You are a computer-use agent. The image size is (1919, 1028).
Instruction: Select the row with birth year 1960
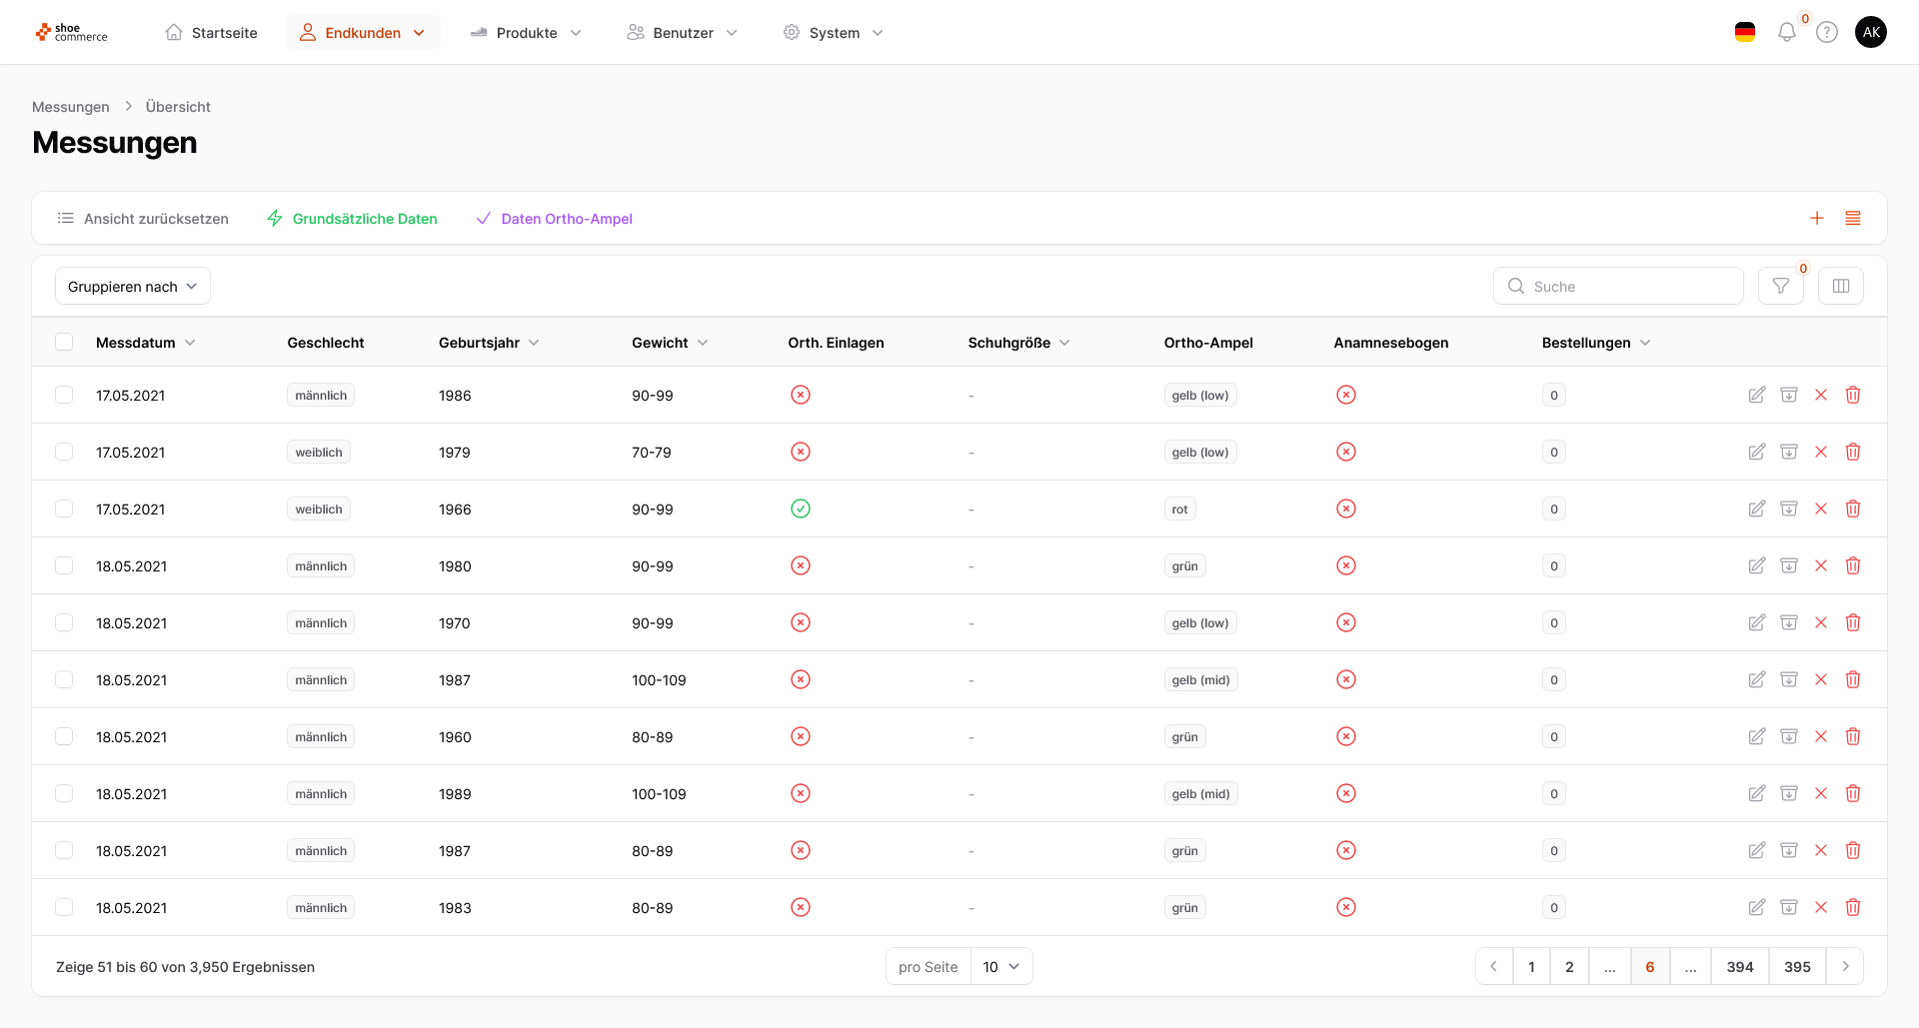(64, 737)
